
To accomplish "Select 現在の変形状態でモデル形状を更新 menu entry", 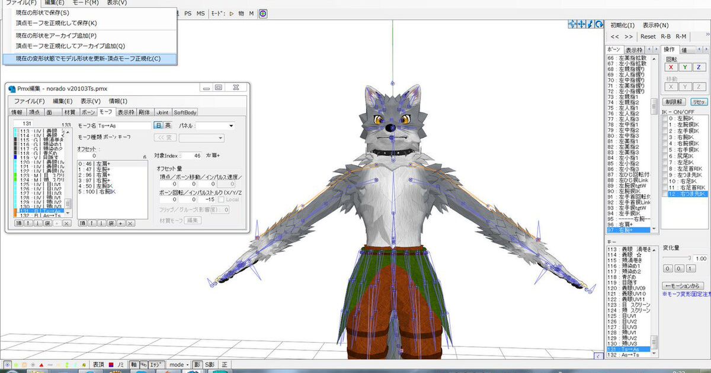I will [88, 59].
